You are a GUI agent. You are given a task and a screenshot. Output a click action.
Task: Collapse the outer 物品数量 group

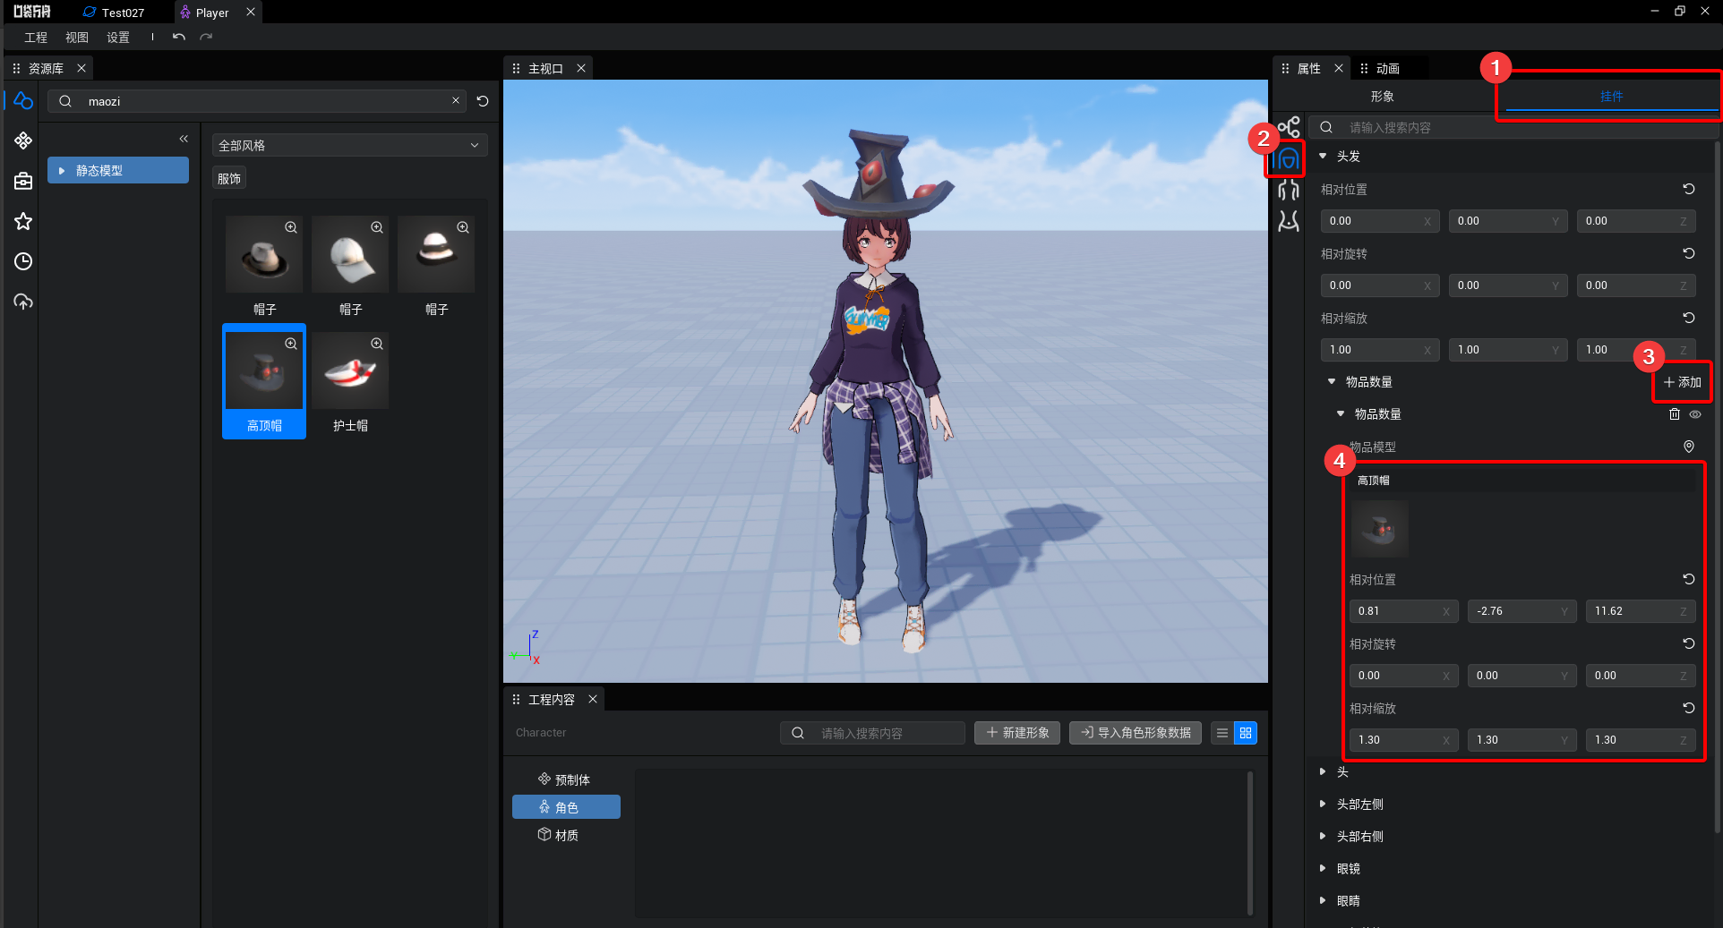click(x=1332, y=381)
